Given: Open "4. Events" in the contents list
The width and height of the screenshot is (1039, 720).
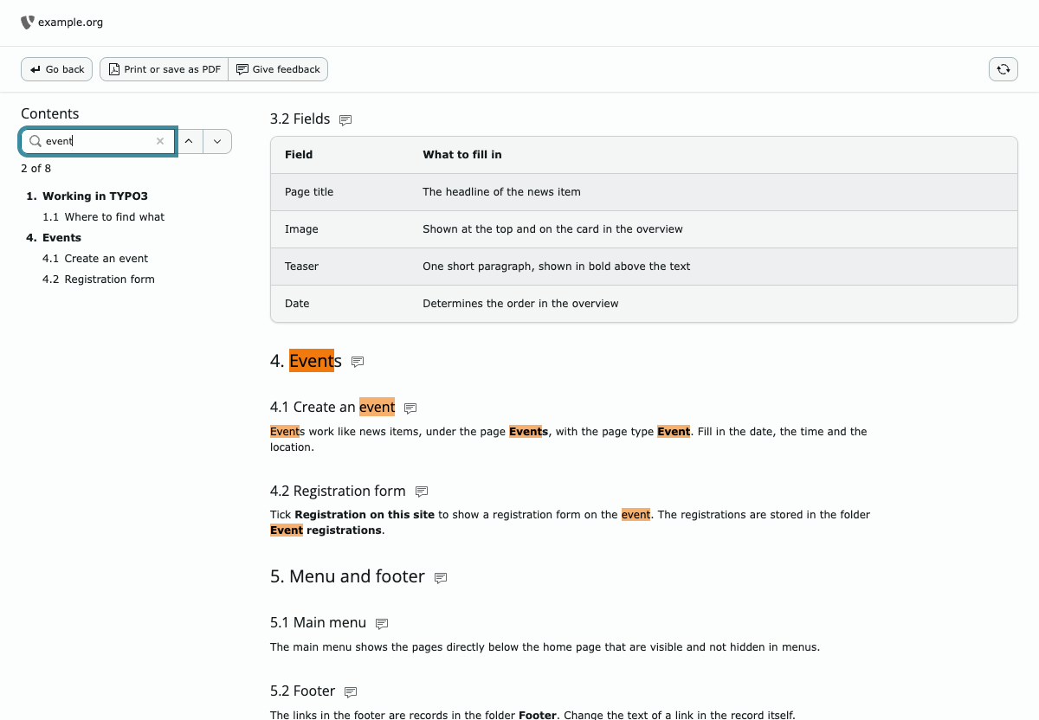Looking at the screenshot, I should (x=54, y=238).
